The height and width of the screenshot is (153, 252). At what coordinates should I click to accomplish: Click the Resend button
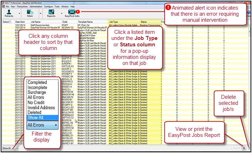coord(236,148)
